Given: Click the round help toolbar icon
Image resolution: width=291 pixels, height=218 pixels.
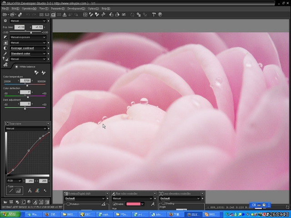Looking at the screenshot, I should point(160,15).
